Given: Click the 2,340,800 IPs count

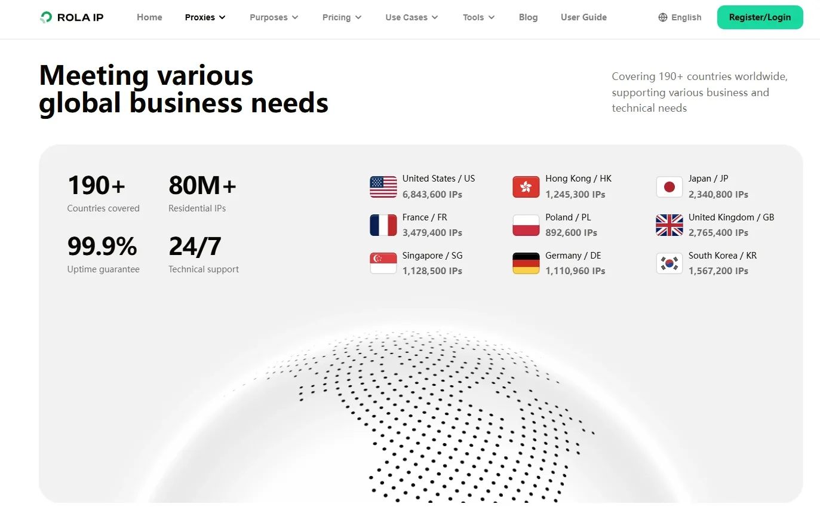Looking at the screenshot, I should point(718,195).
